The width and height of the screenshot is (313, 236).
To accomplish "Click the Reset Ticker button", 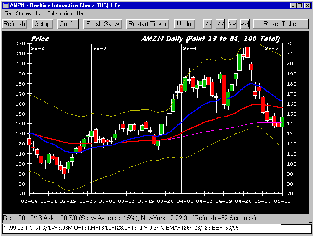I will (282, 24).
